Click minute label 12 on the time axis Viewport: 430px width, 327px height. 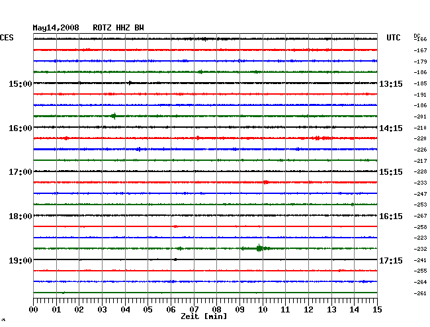tap(308, 310)
